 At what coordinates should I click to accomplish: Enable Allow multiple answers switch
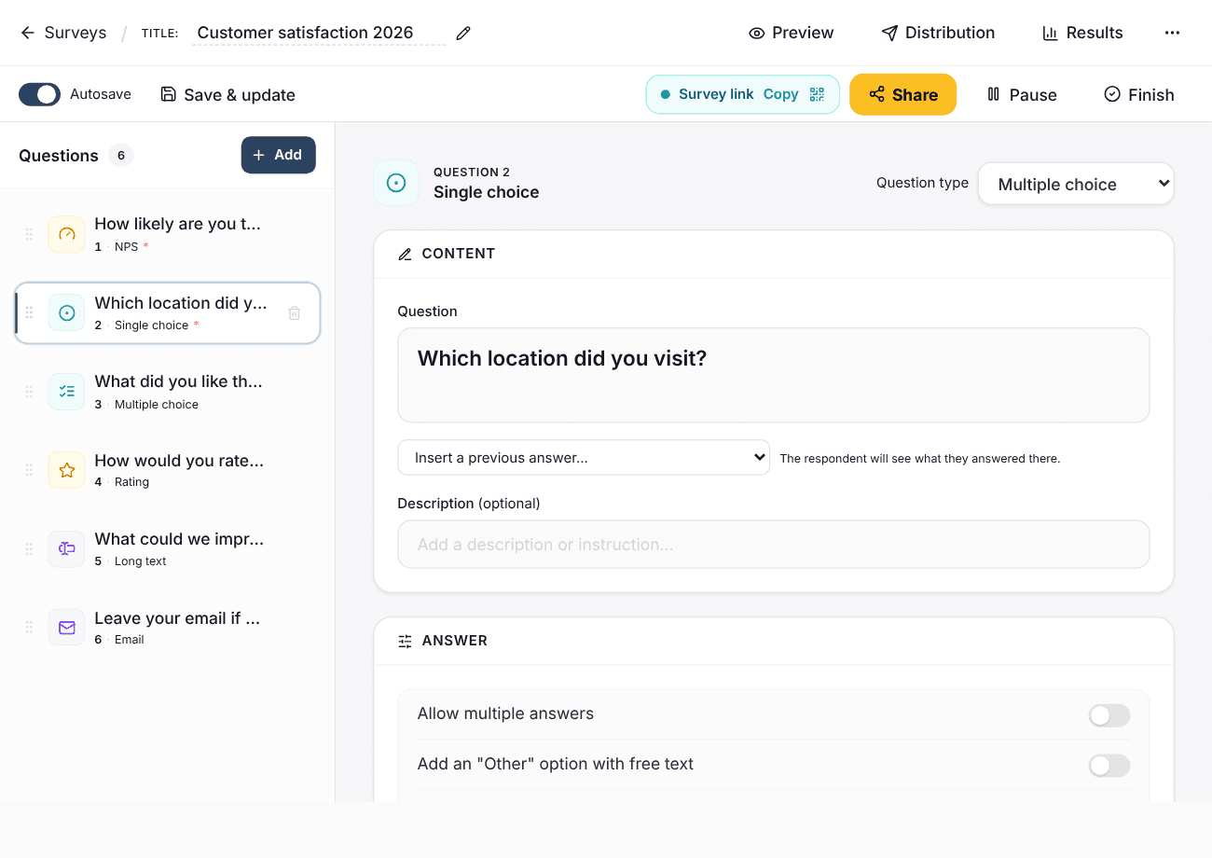(1109, 715)
